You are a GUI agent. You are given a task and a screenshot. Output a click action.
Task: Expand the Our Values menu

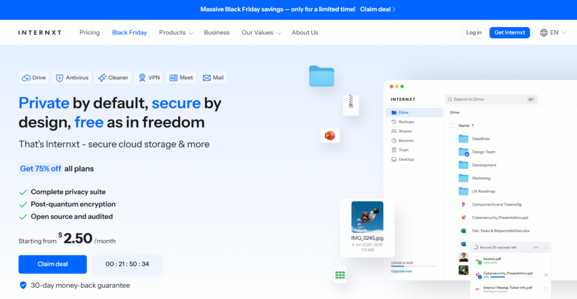[261, 33]
